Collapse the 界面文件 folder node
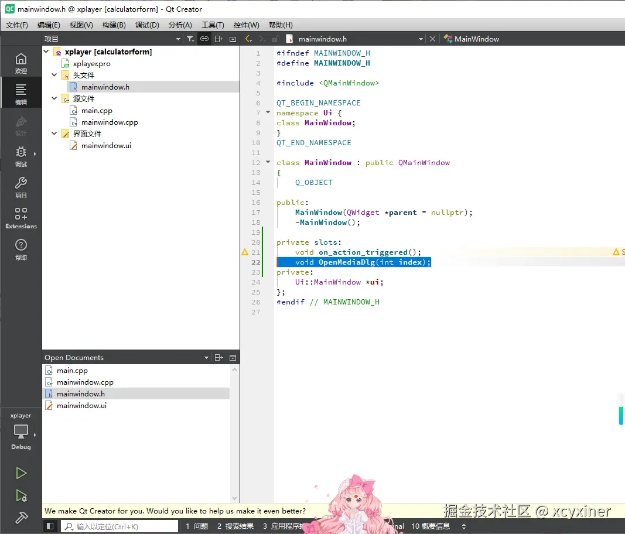Screen dimensions: 625x534 (x=54, y=133)
